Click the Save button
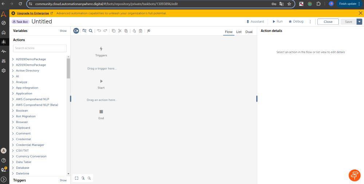The height and width of the screenshot is (184, 364). tap(348, 21)
